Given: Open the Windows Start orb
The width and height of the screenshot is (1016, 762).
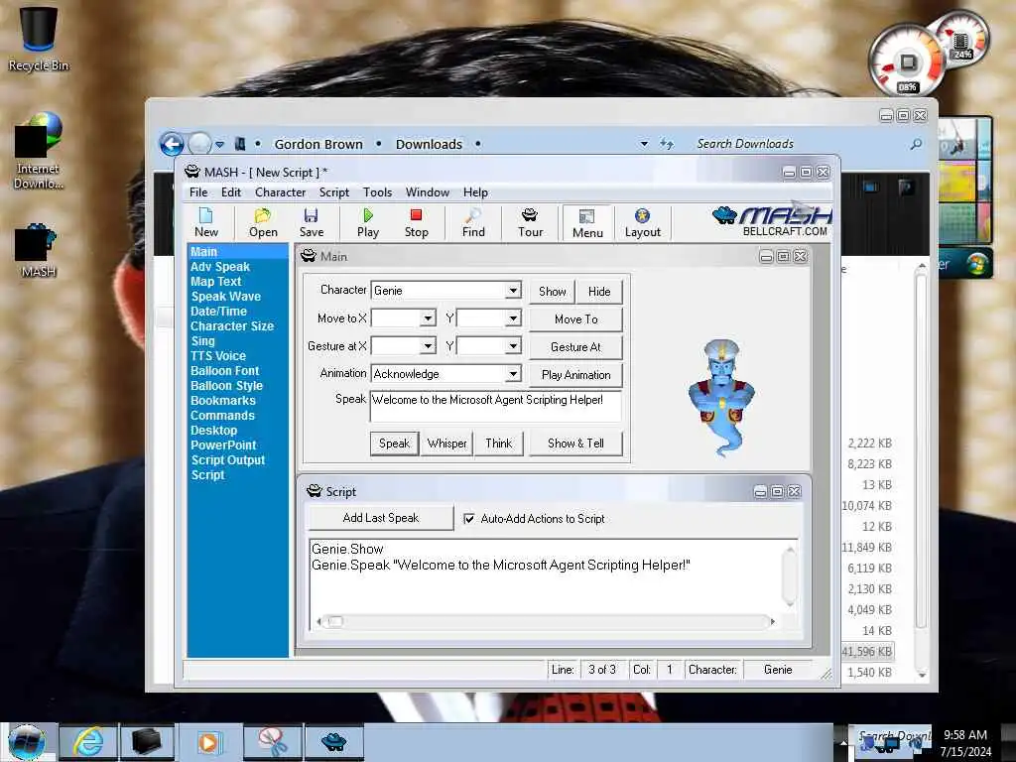Looking at the screenshot, I should [27, 742].
